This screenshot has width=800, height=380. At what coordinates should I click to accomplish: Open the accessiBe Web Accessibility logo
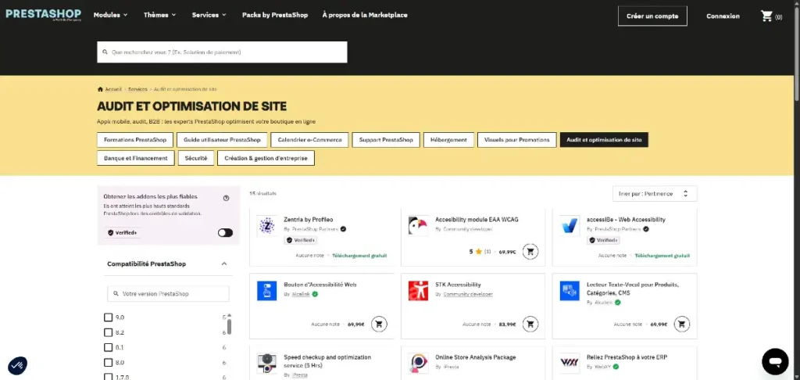point(570,225)
